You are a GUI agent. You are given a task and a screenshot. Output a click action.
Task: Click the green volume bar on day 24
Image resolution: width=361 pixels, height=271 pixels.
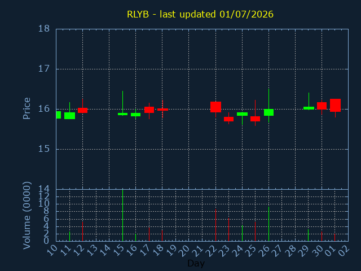point(242,233)
